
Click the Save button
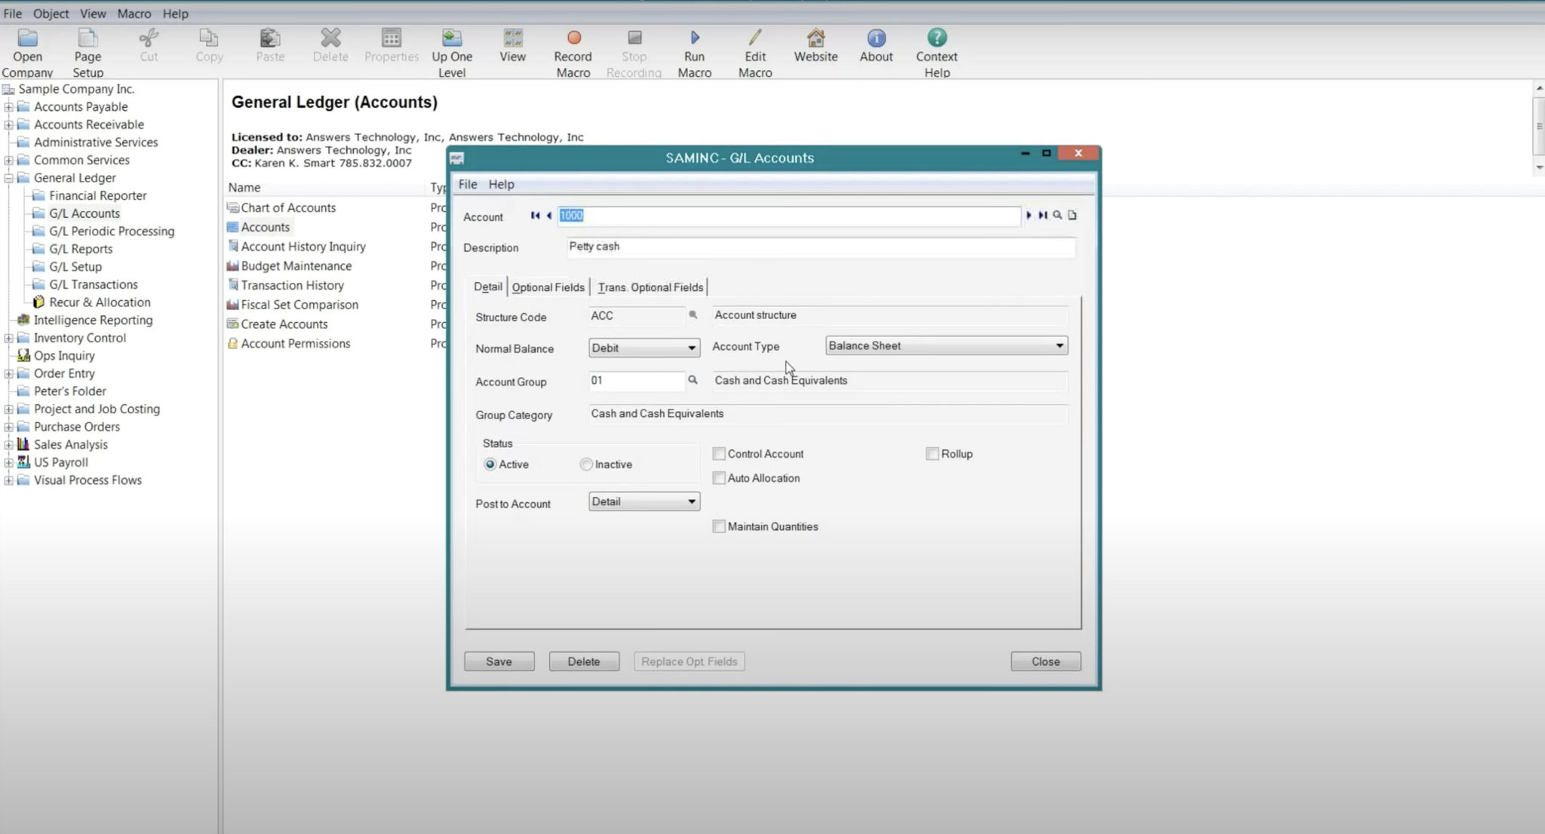tap(499, 661)
